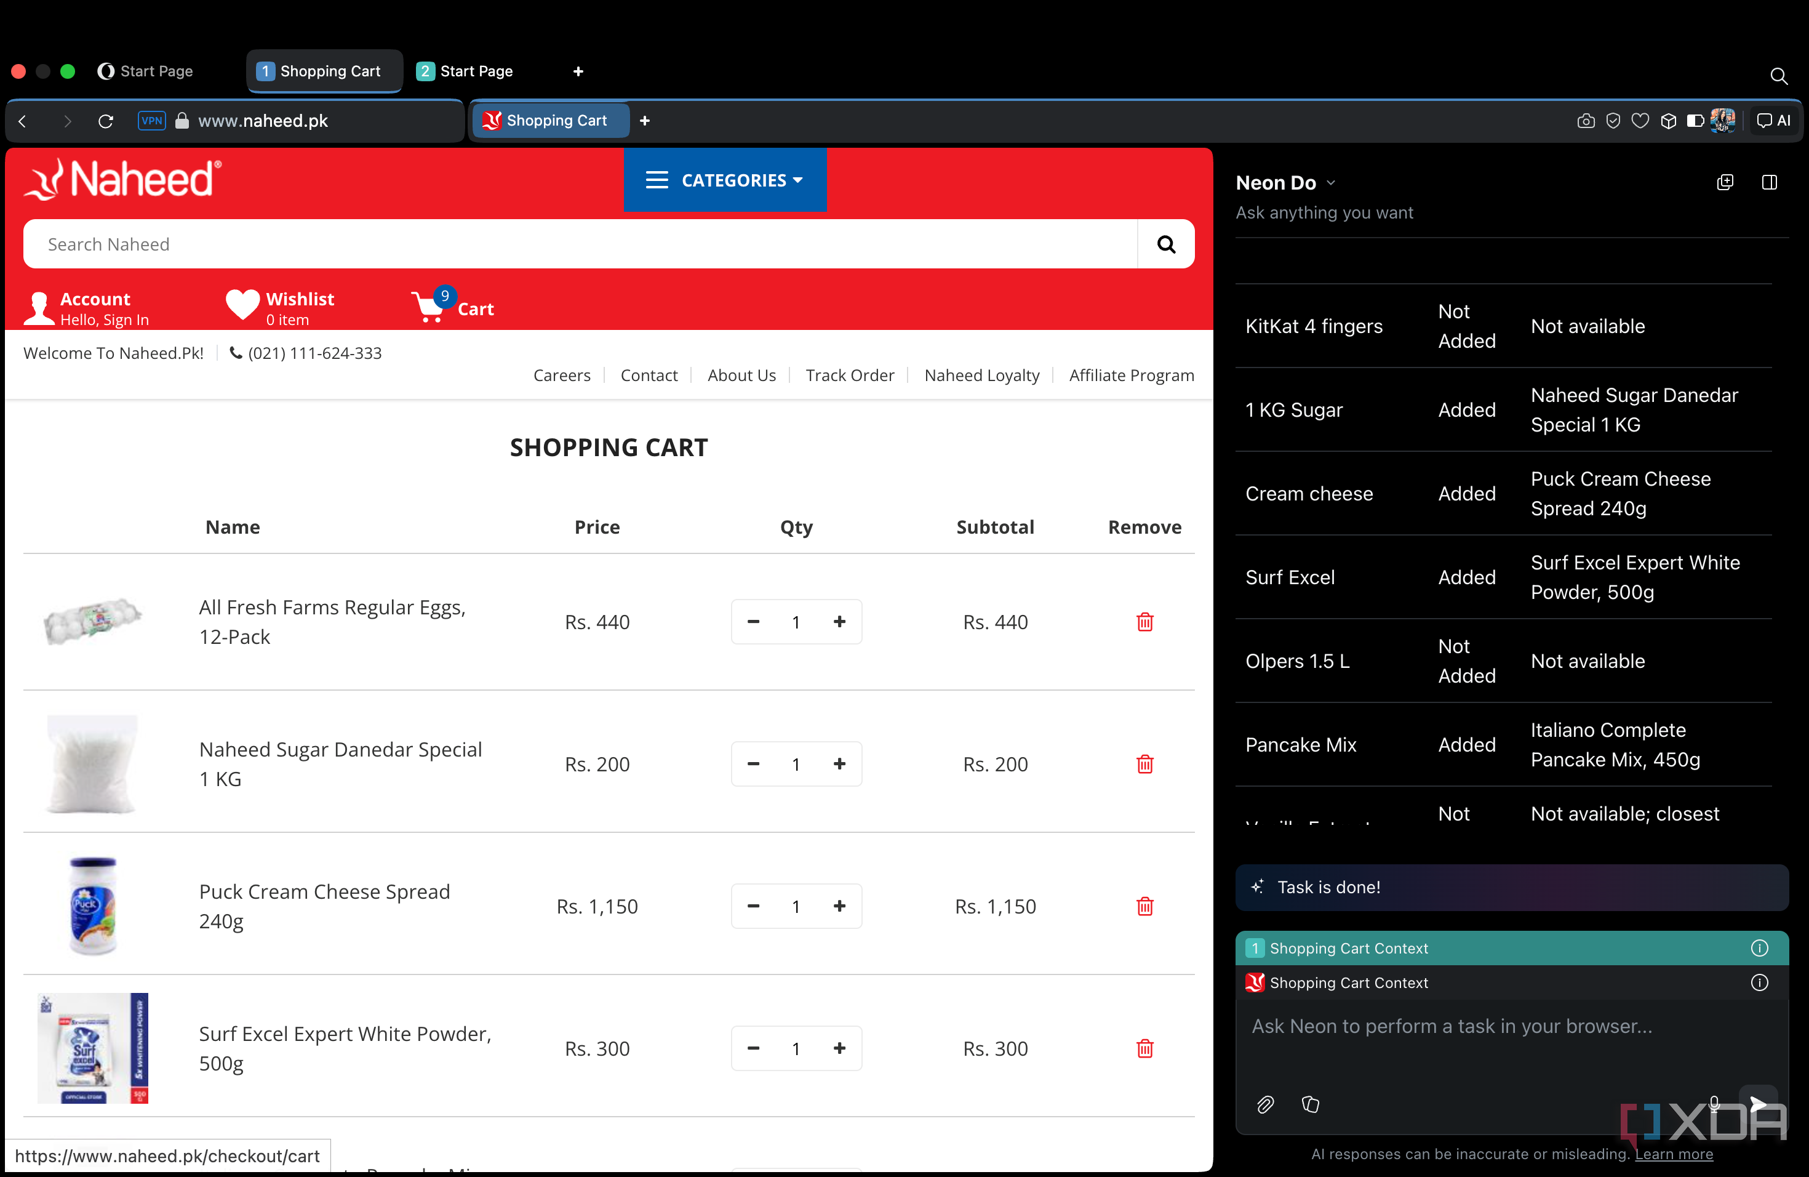Open the shield privacy protection icon
The height and width of the screenshot is (1177, 1809).
(1613, 121)
